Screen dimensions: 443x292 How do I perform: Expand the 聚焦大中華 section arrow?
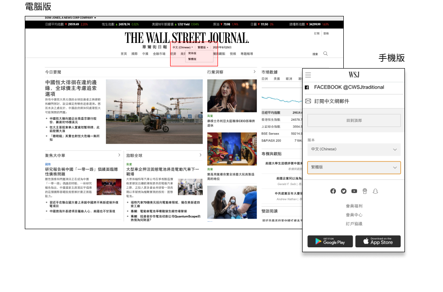[x=119, y=155]
